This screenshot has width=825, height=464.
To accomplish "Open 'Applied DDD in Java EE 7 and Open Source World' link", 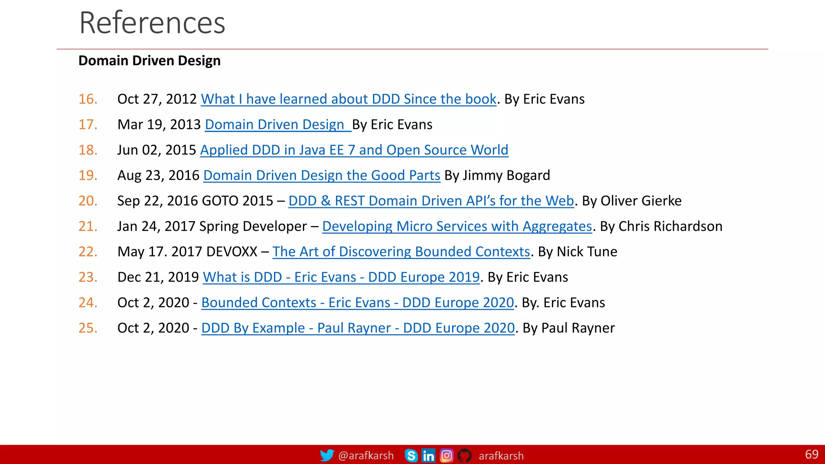I will coord(354,150).
